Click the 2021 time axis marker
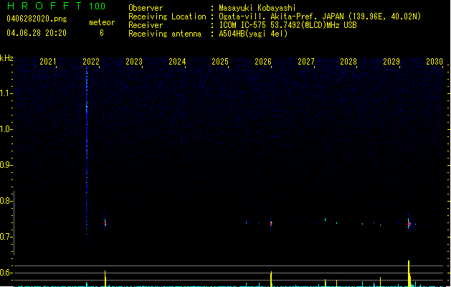Image resolution: width=451 pixels, height=287 pixels. point(48,61)
